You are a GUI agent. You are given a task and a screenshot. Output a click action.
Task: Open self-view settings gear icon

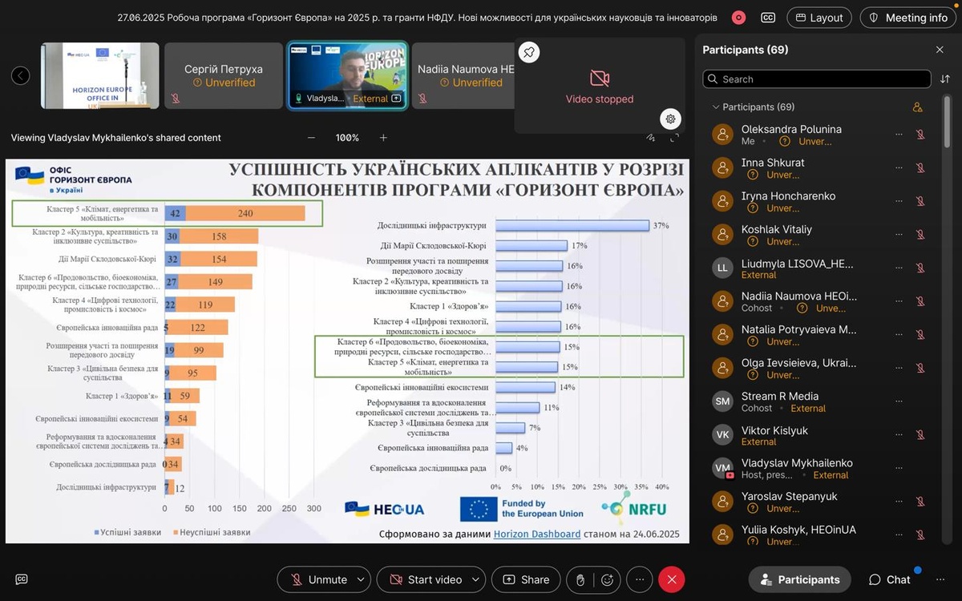click(x=671, y=119)
